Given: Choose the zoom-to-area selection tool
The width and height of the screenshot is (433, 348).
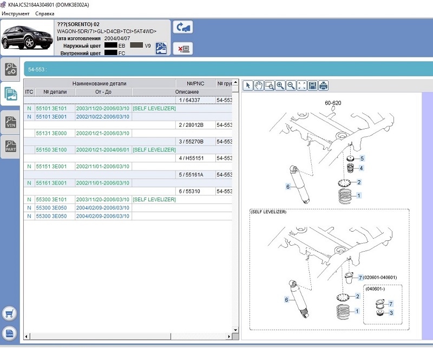Looking at the screenshot, I should click(x=270, y=86).
